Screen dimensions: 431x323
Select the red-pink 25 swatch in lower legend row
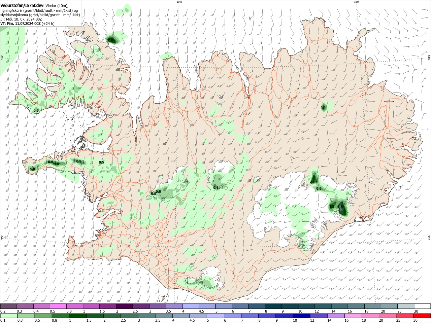tap(405, 316)
